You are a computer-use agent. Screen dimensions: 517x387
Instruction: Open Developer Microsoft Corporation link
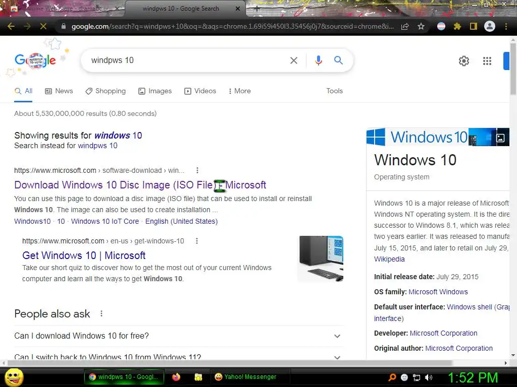443,334
